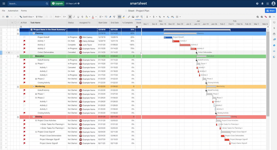Image resolution: width=277 pixels, height=150 pixels.
Task: Click the Sheet - Project Plan title
Action: point(138,11)
